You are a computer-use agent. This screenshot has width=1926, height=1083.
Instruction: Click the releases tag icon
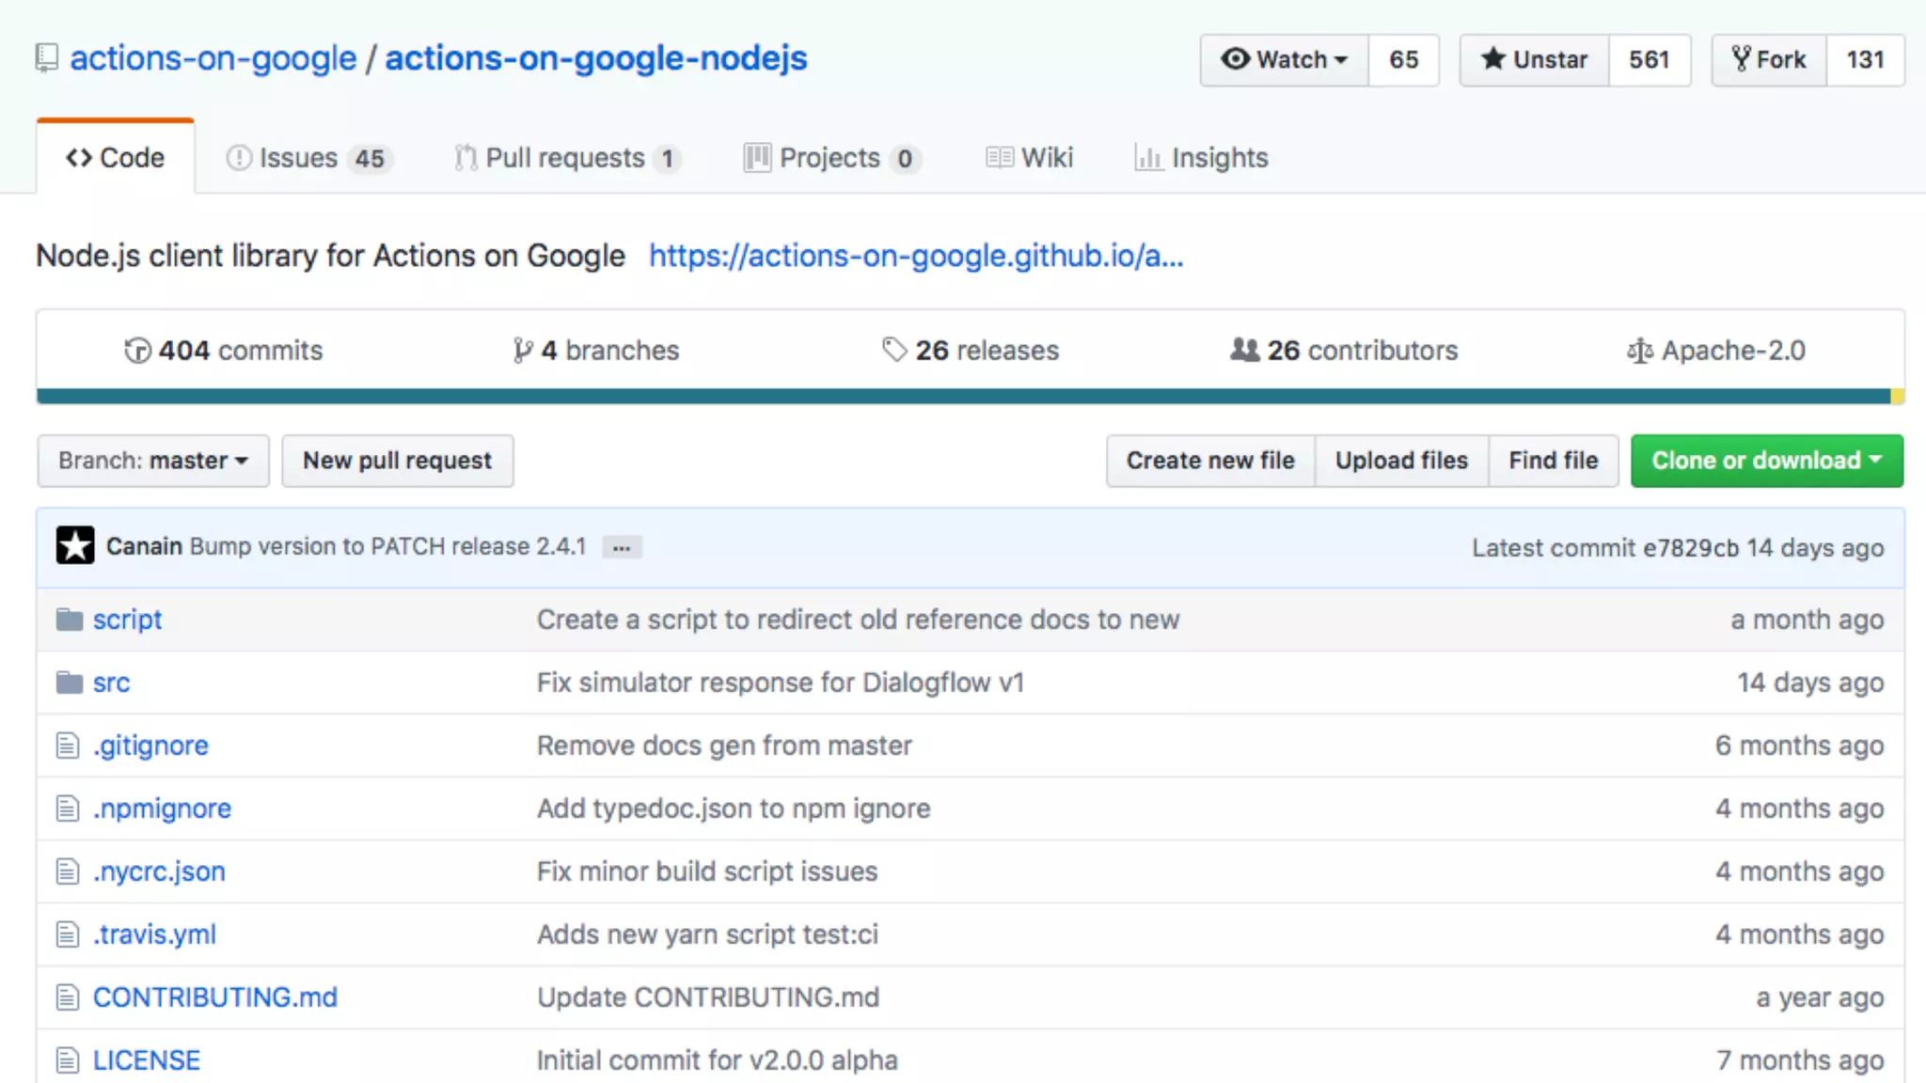894,350
